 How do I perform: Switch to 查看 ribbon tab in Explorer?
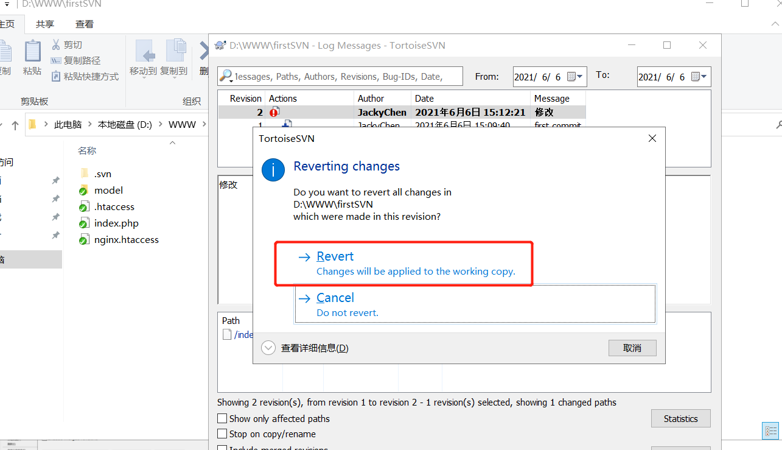point(85,24)
